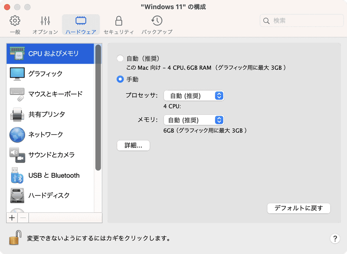The width and height of the screenshot is (347, 254).
Task: Open the プロセッサ dropdown
Action: [x=194, y=96]
